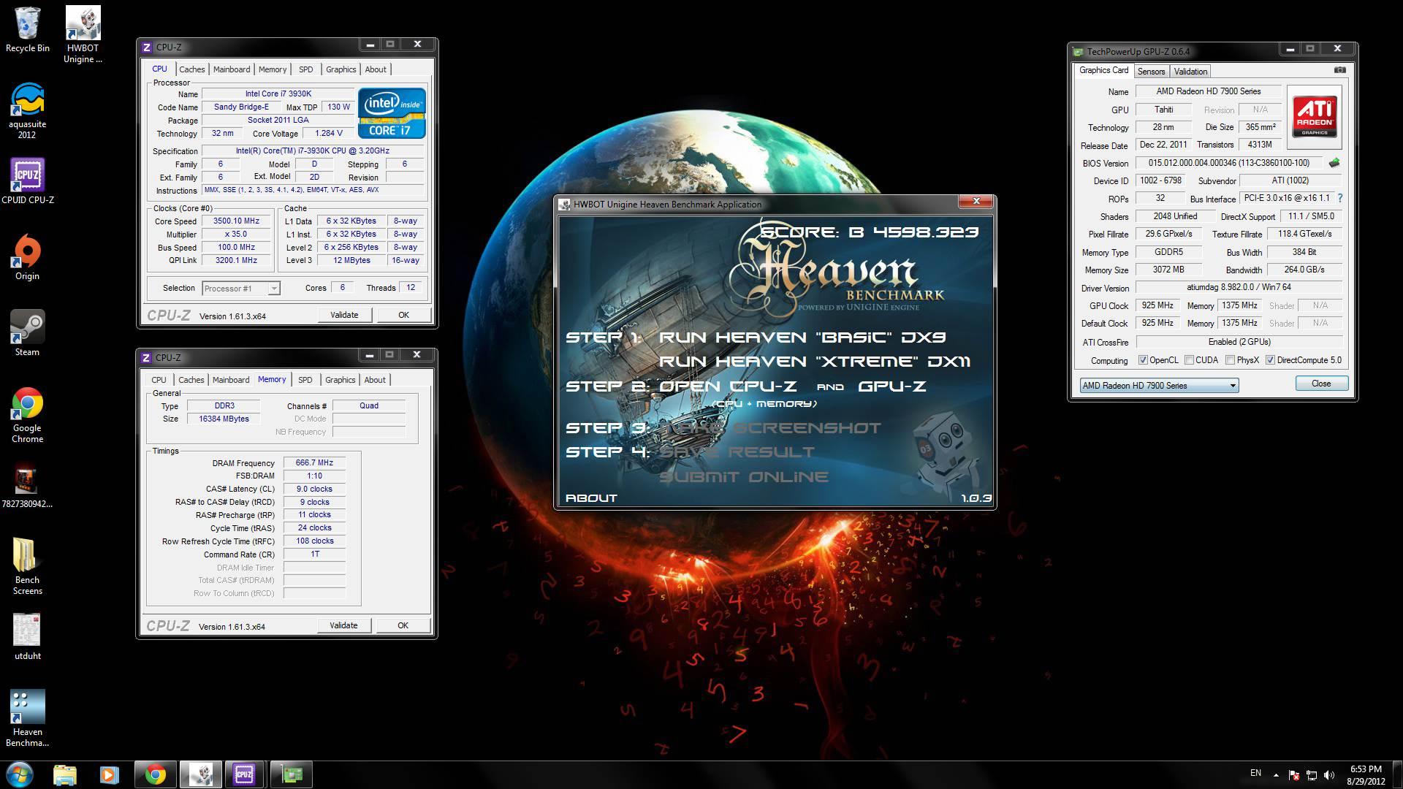Open Memory tab in top CPU-Z window
The width and height of the screenshot is (1403, 789).
pos(273,69)
